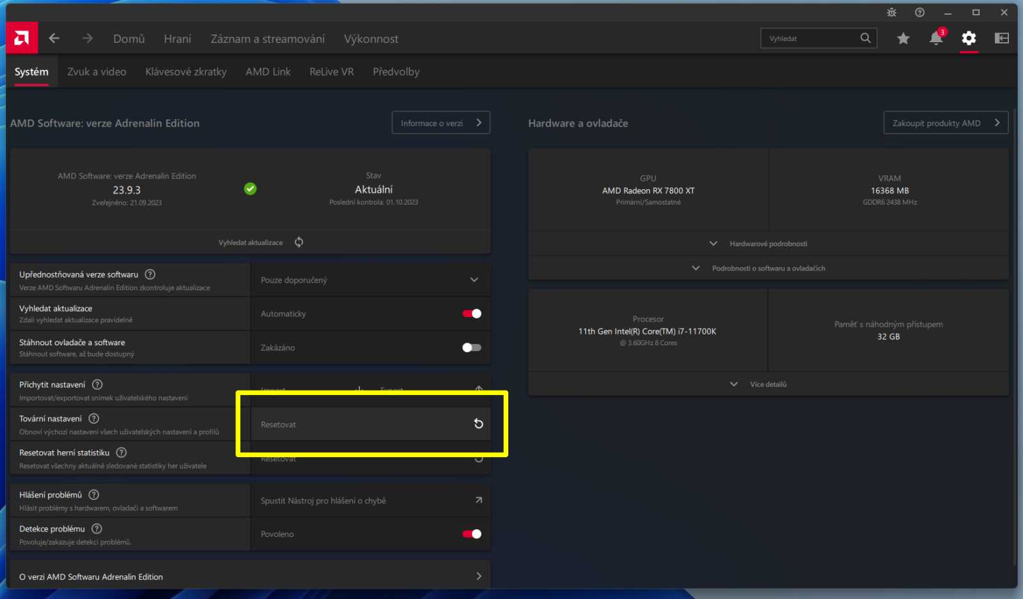
Task: Click help icon beside Hlášení problémů
Action: pyautogui.click(x=93, y=494)
